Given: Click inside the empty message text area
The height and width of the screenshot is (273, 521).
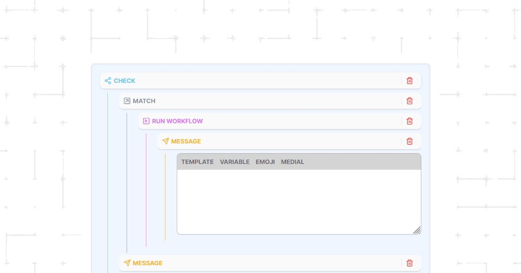Looking at the screenshot, I should click(299, 201).
